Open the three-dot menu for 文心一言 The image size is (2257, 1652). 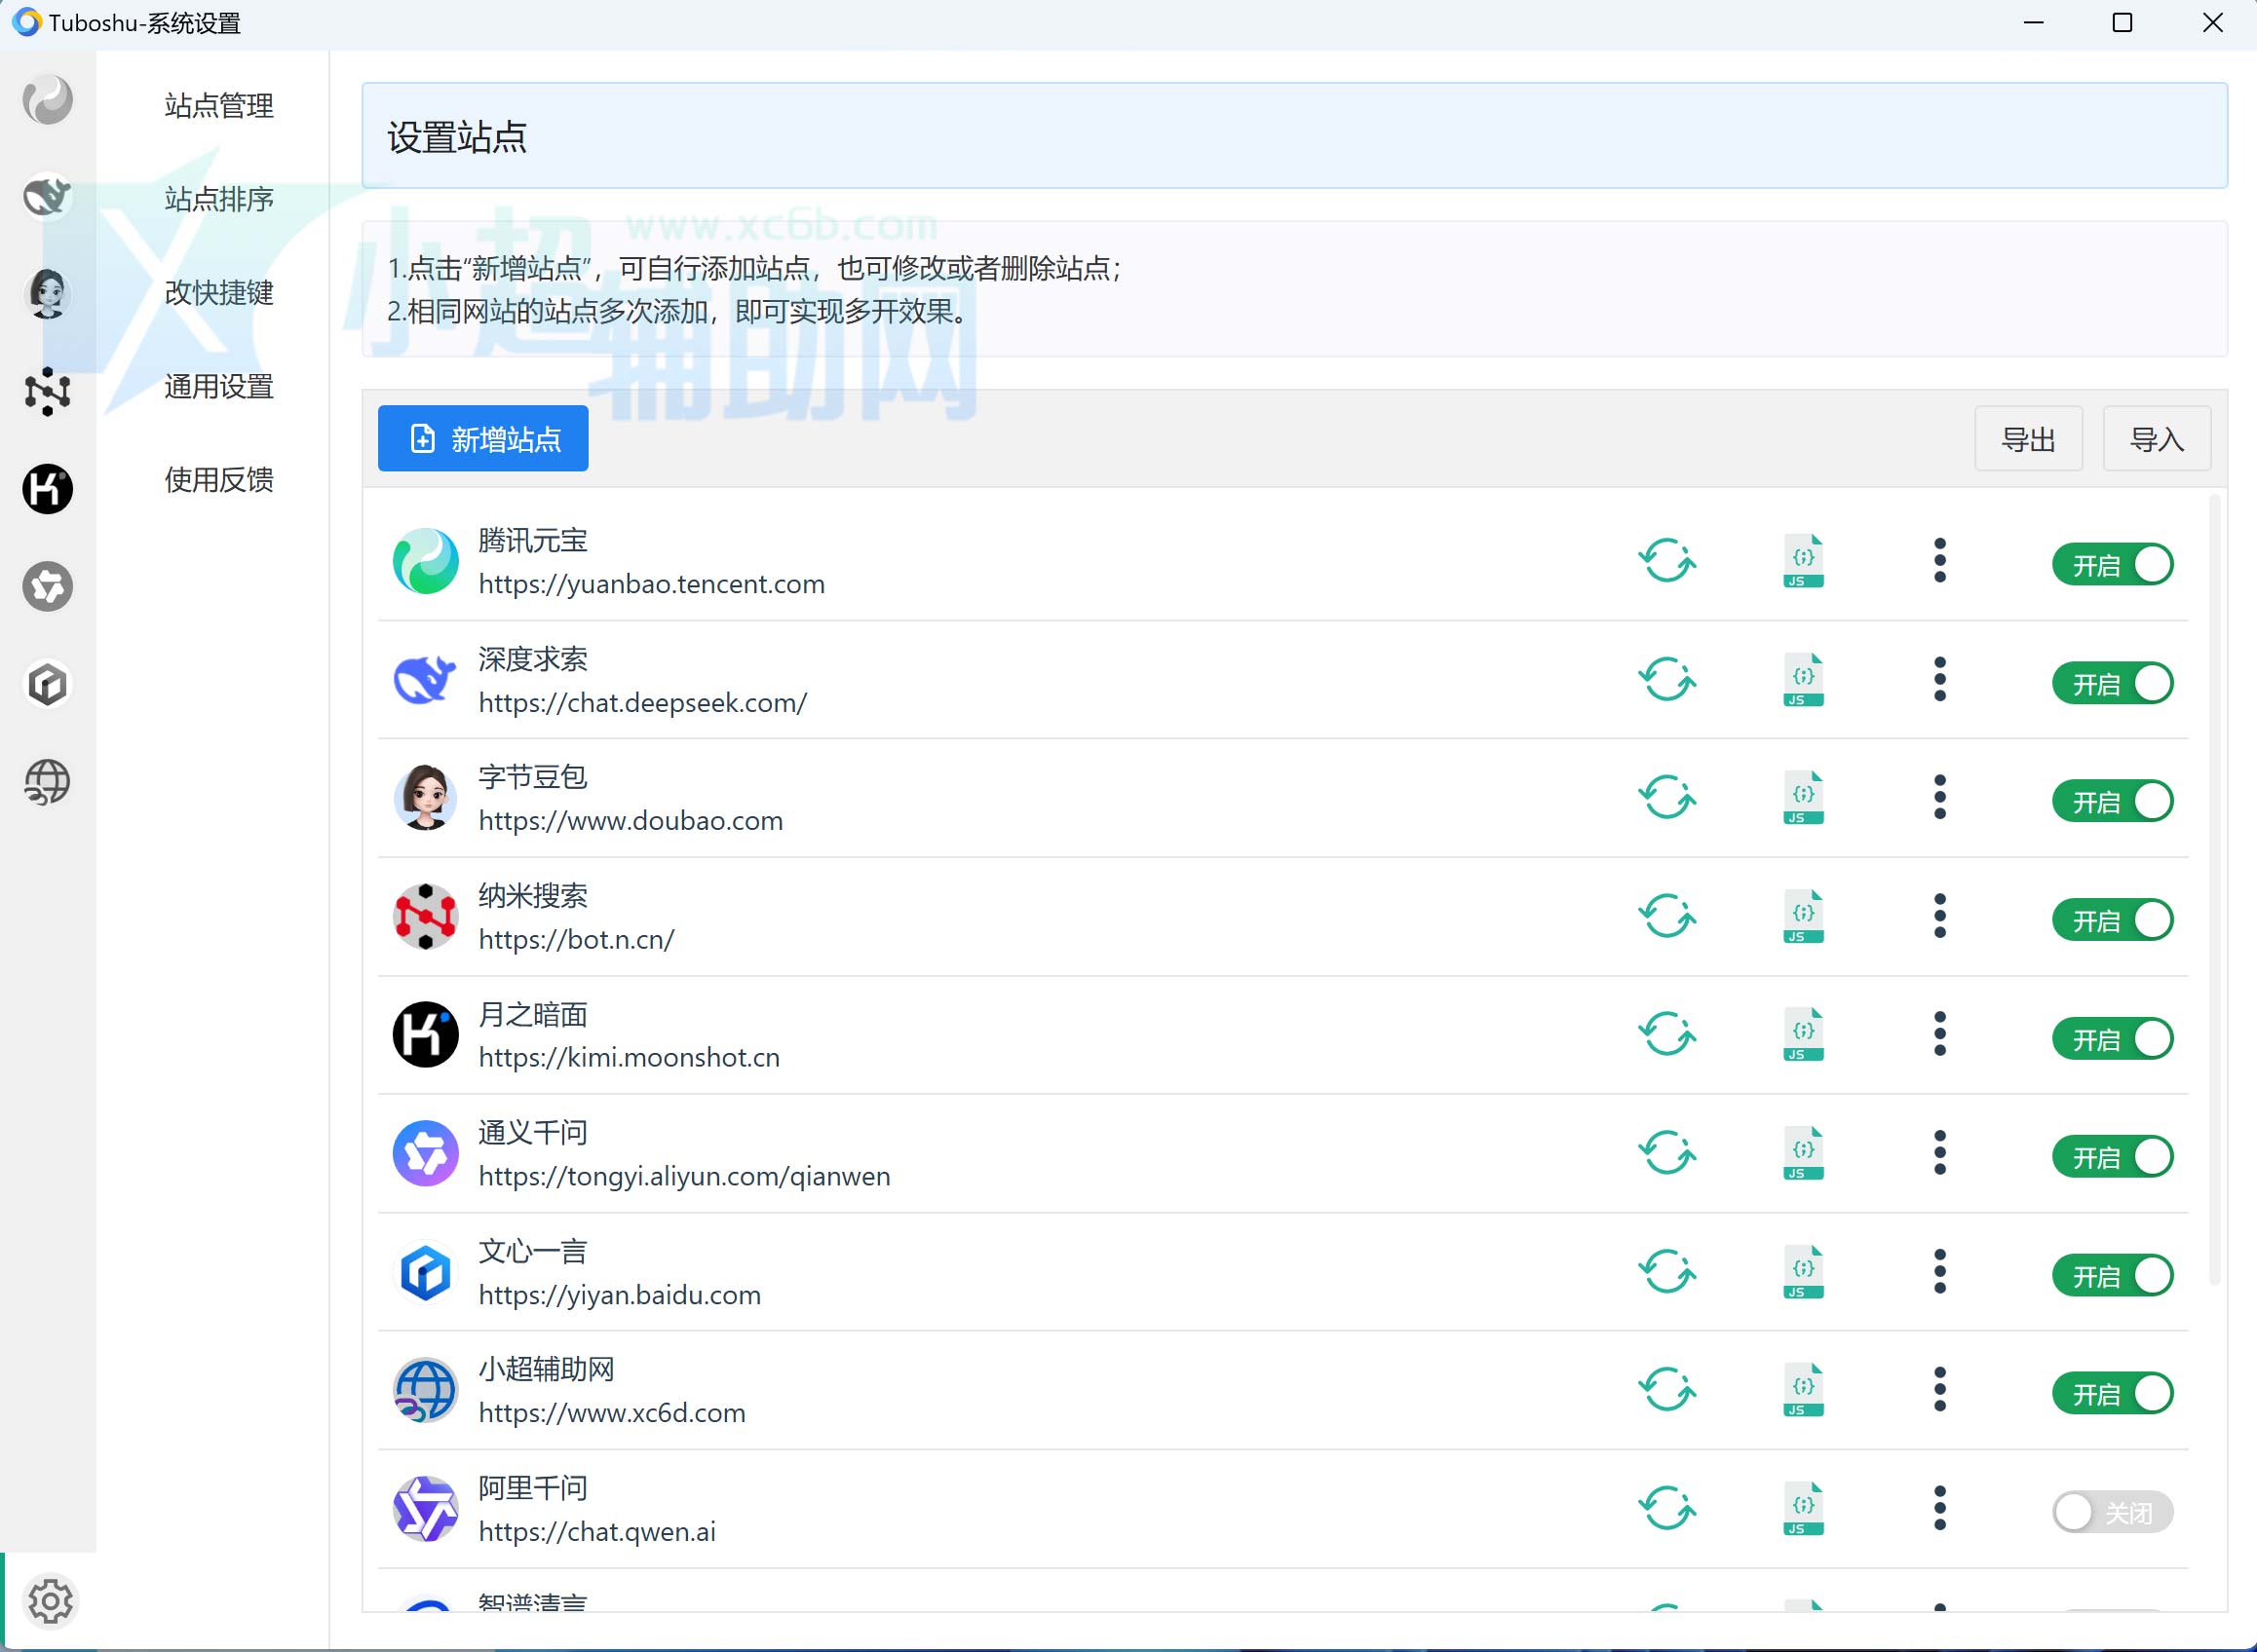click(x=1940, y=1272)
